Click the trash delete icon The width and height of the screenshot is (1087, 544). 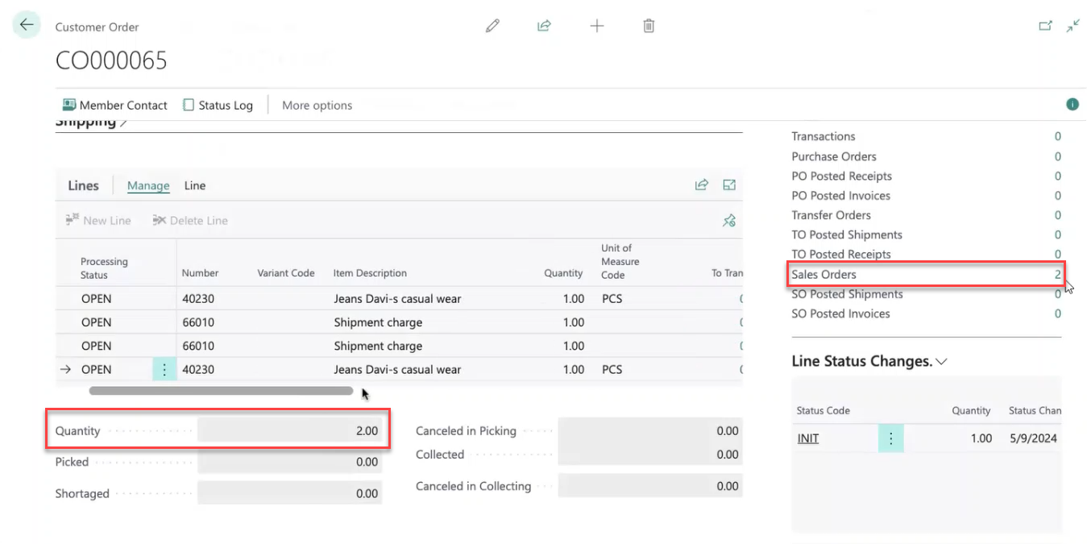649,26
